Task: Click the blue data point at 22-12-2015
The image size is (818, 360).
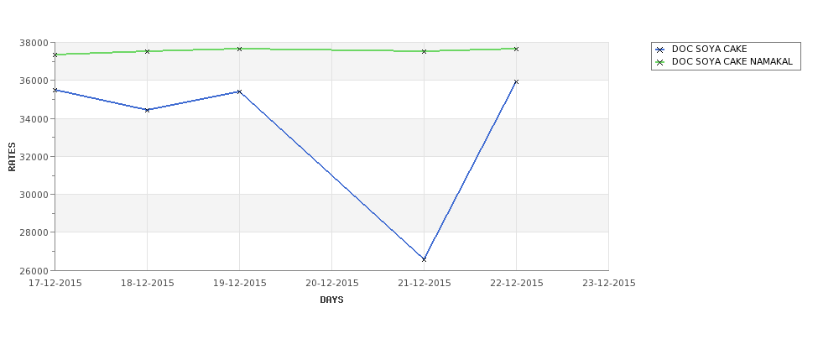Action: (517, 82)
